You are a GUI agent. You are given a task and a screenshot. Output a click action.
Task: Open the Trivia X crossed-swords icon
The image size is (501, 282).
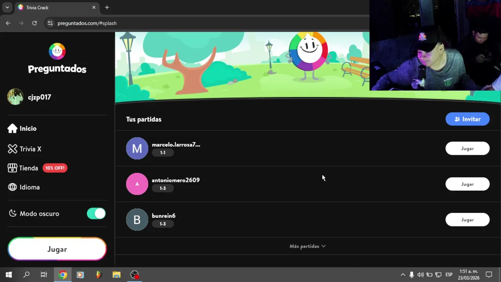pyautogui.click(x=13, y=149)
